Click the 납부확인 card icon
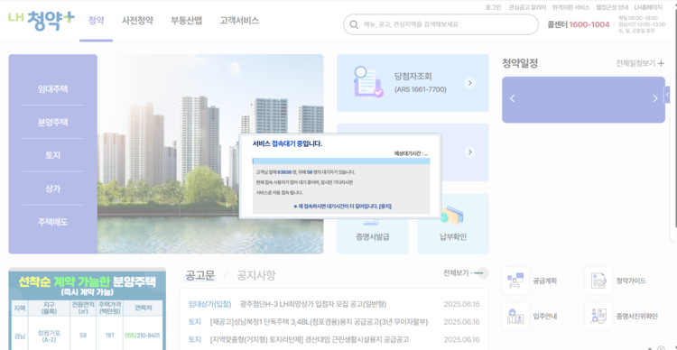677x350 pixels. coord(452,215)
